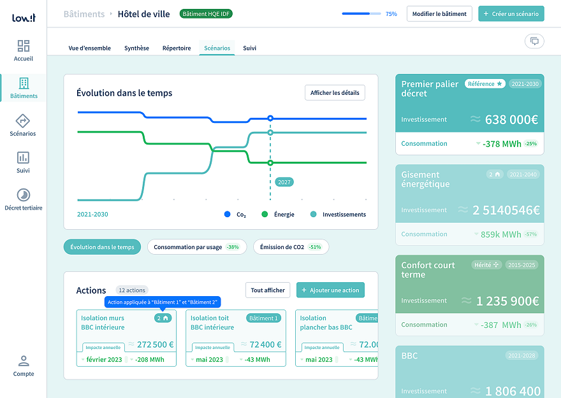Select the Évolution dans le temps pill
The image size is (561, 398).
click(102, 247)
